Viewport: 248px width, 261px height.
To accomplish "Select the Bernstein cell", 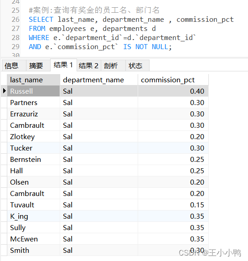I will pyautogui.click(x=33, y=159).
